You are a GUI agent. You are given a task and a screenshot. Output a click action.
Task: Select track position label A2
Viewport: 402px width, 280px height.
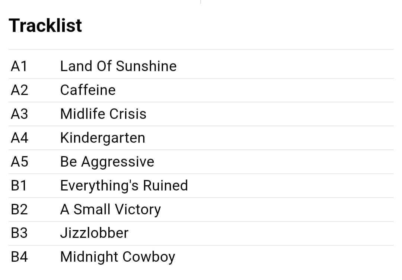[19, 90]
